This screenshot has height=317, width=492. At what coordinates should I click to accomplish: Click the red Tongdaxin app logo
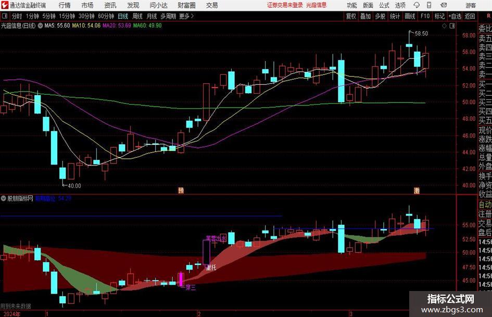5,5
